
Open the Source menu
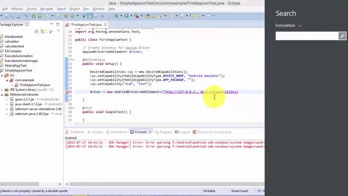(x=32, y=9)
